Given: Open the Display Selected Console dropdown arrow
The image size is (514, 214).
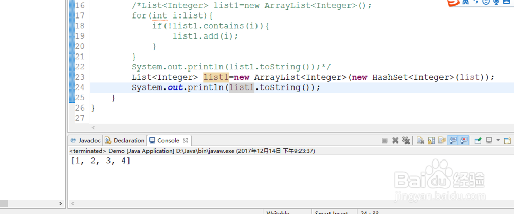Looking at the screenshot, I should 498,140.
